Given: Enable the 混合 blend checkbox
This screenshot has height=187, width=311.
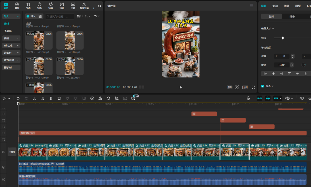Looking at the screenshot, I should [x=262, y=86].
